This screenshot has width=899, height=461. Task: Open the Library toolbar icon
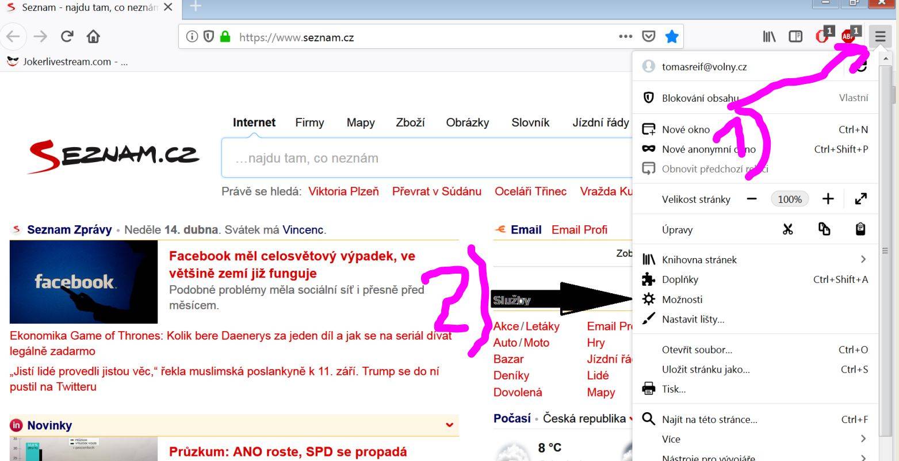coord(769,37)
